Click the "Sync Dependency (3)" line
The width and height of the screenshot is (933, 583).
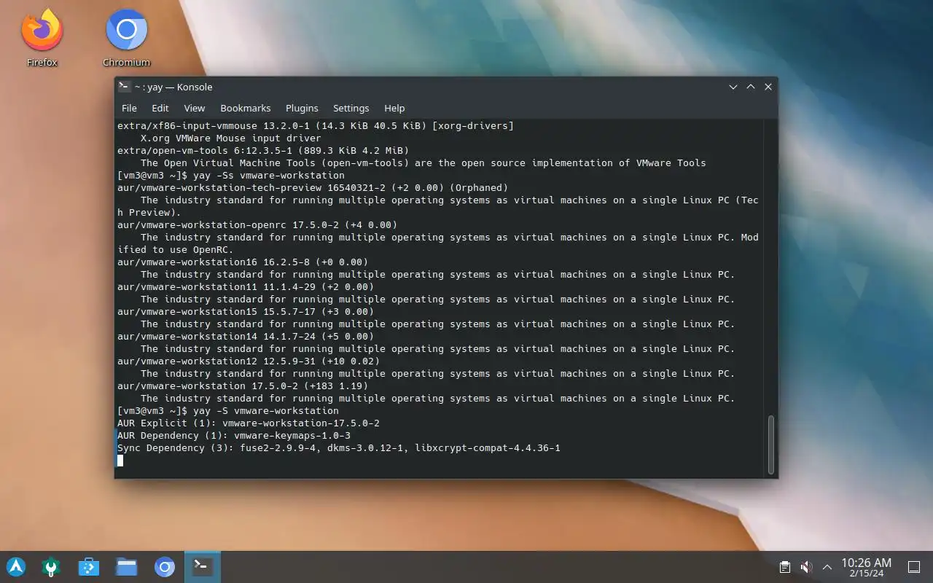(339, 447)
